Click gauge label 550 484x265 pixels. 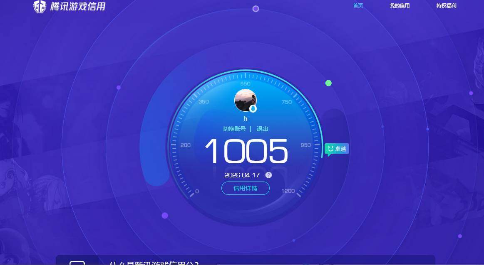tap(246, 84)
